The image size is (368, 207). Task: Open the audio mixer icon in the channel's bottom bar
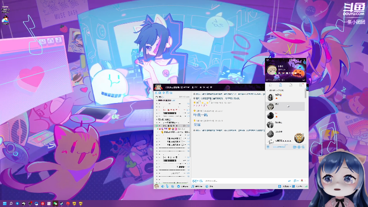pyautogui.click(x=172, y=186)
